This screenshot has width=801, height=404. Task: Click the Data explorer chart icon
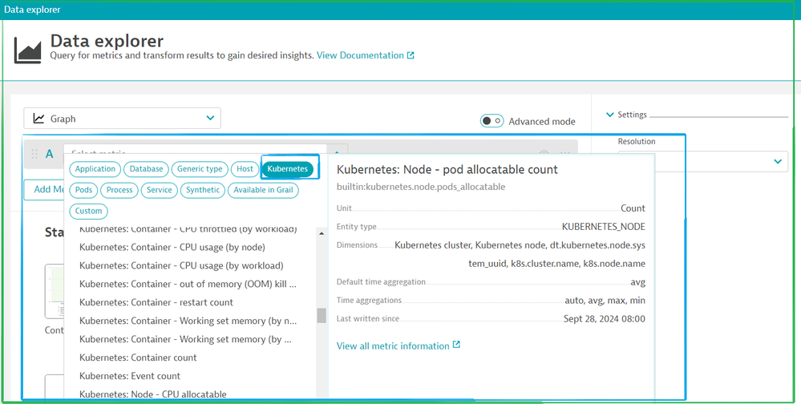(28, 50)
